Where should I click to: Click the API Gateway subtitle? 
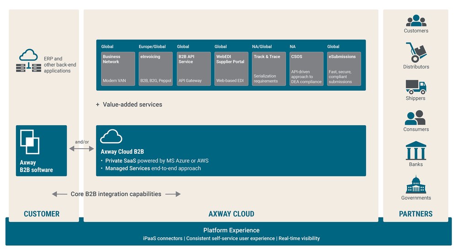coord(190,80)
